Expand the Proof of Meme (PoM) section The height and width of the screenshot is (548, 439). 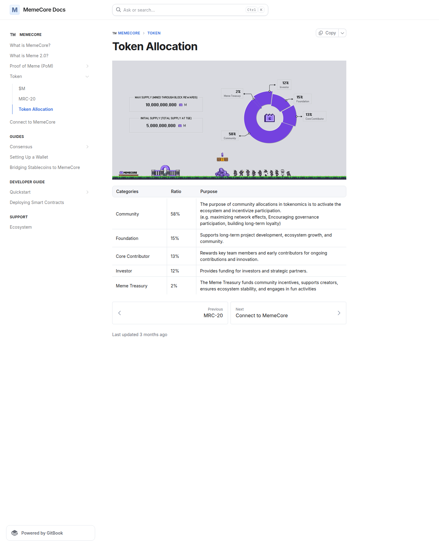87,66
